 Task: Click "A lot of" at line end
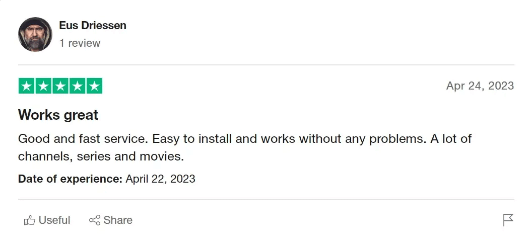[x=450, y=138]
